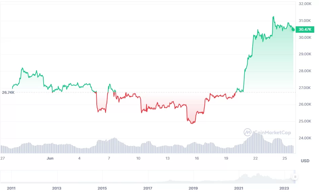Click the 16 date tick on the axis
The width and height of the screenshot is (319, 196).
(197, 158)
